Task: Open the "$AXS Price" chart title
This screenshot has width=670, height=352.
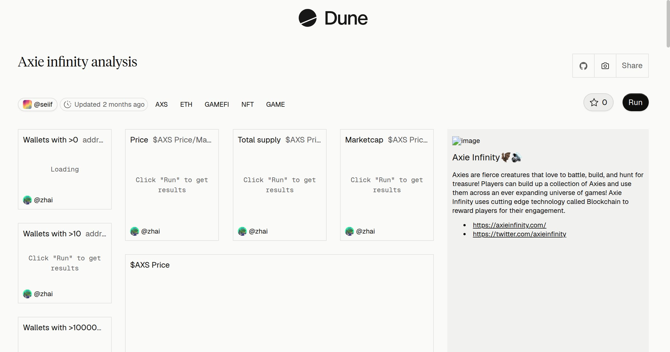Action: point(150,265)
